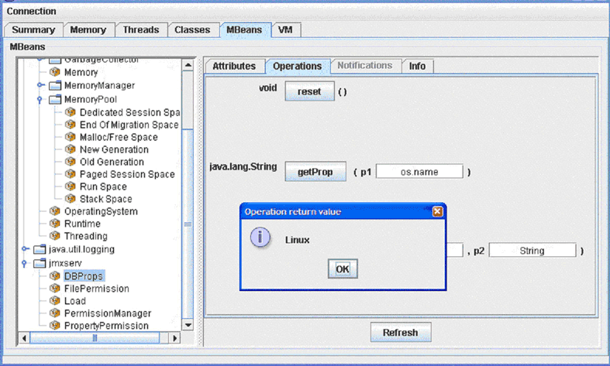Switch to the Memory tab
This screenshot has width=610, height=366.
(88, 30)
